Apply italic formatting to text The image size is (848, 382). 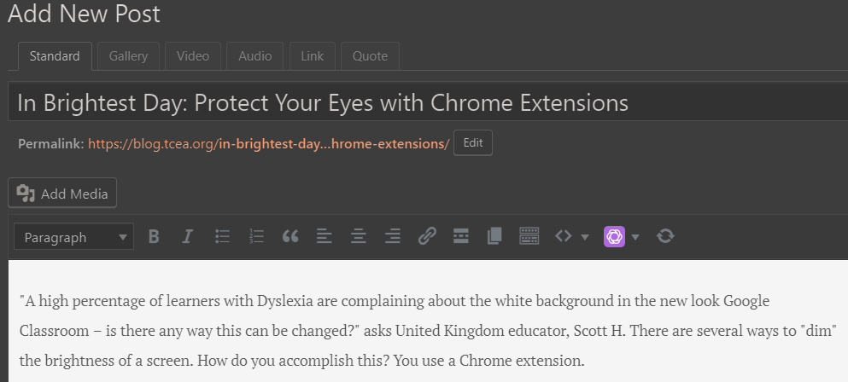pos(188,236)
